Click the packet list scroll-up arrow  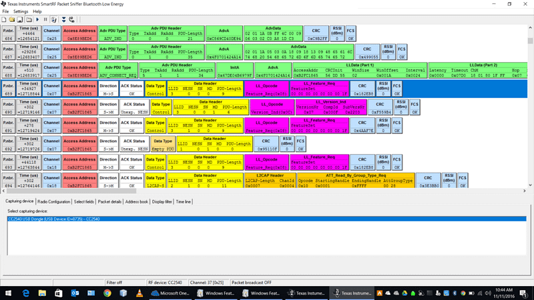pos(530,27)
